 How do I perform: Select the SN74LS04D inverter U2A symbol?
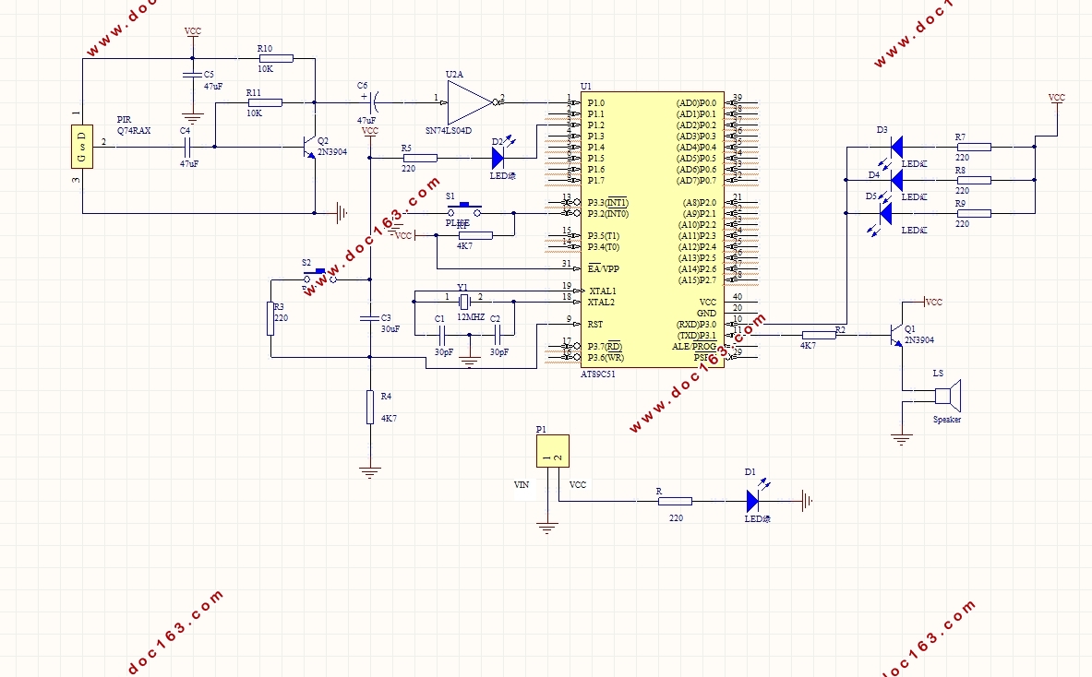pyautogui.click(x=472, y=103)
